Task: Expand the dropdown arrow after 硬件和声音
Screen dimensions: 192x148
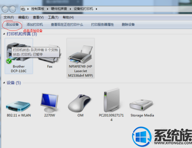Action: tap(70, 9)
